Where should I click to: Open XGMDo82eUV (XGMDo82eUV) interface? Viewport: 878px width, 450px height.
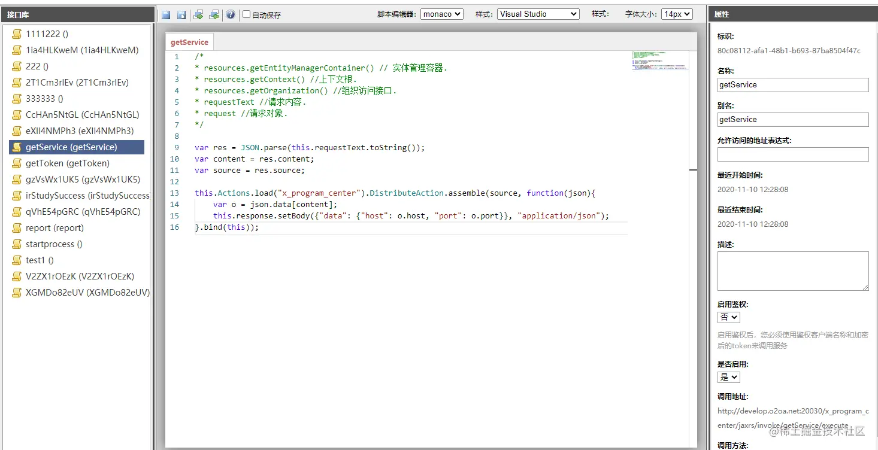[x=87, y=293]
